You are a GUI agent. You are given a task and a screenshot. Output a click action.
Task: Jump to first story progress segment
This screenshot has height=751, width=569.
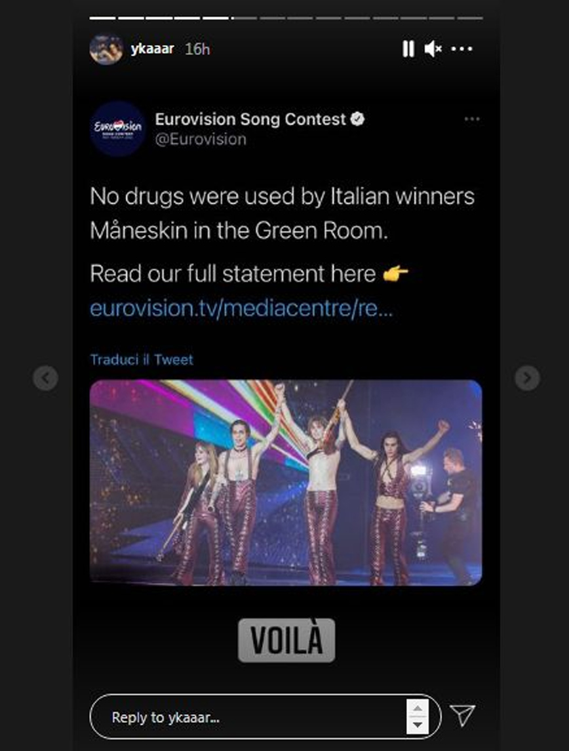tap(102, 18)
